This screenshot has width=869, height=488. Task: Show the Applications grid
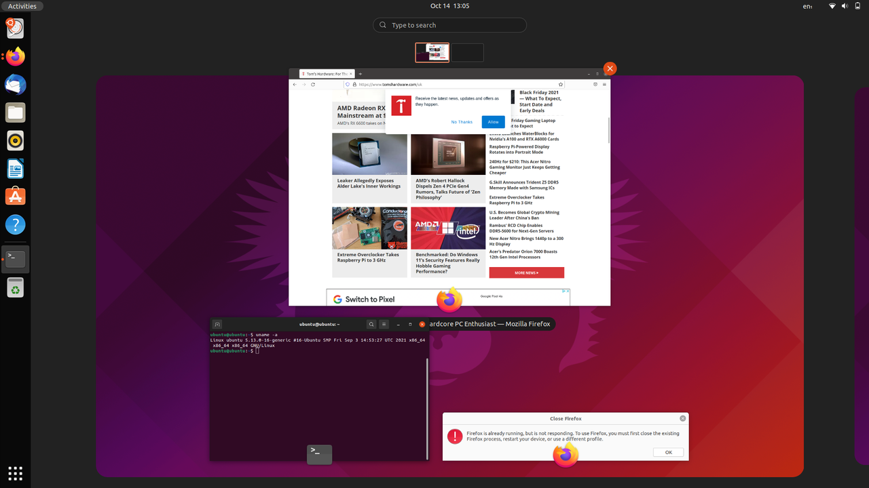(15, 472)
